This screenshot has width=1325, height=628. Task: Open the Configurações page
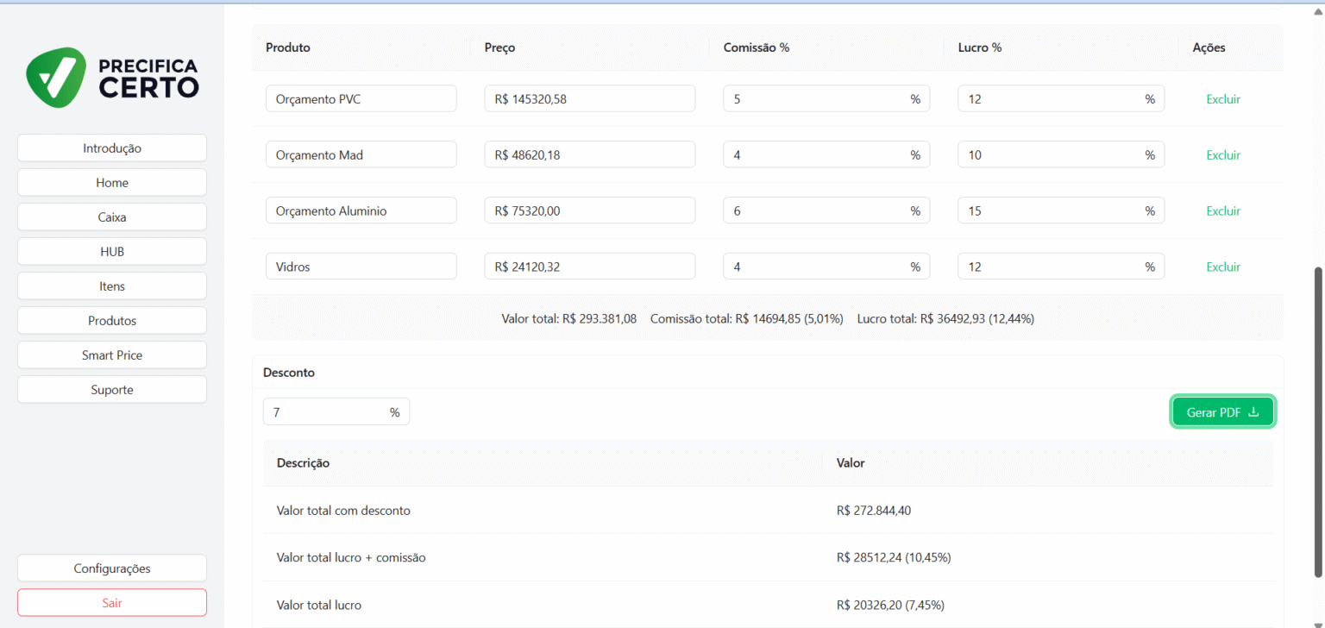[x=111, y=568]
